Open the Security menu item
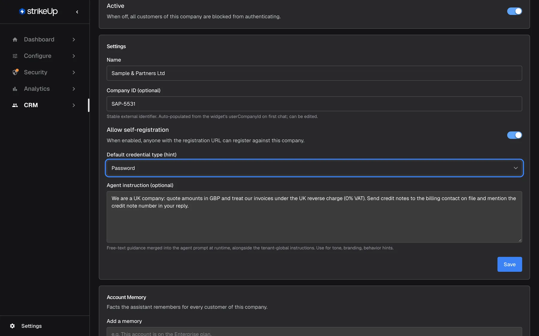This screenshot has height=336, width=539. [x=44, y=72]
